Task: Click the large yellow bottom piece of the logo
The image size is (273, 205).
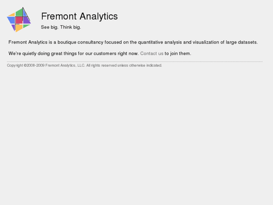Action: [x=18, y=27]
